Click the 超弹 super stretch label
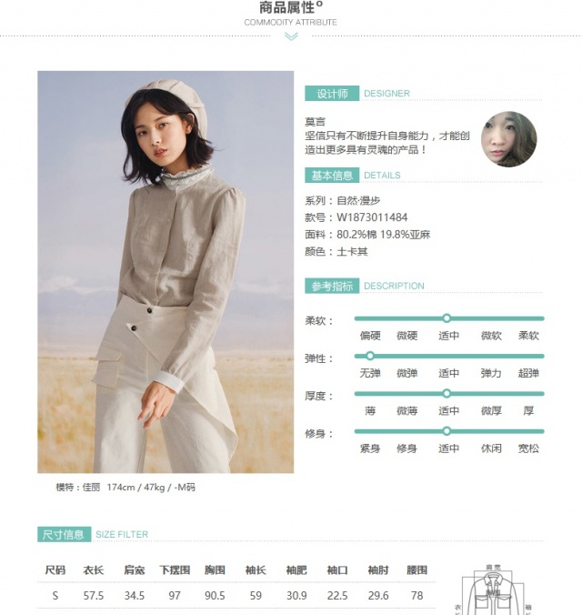 (528, 373)
